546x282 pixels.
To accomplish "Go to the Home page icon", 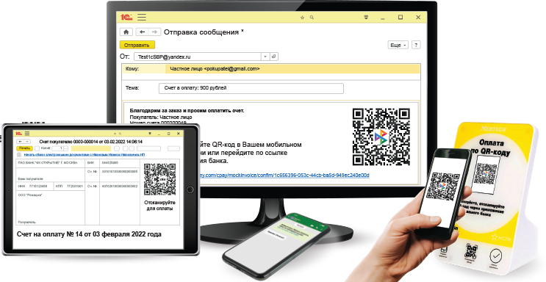I will pyautogui.click(x=126, y=32).
